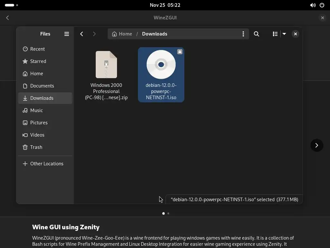Open the Files hamburger menu
The height and width of the screenshot is (248, 330).
pyautogui.click(x=66, y=34)
